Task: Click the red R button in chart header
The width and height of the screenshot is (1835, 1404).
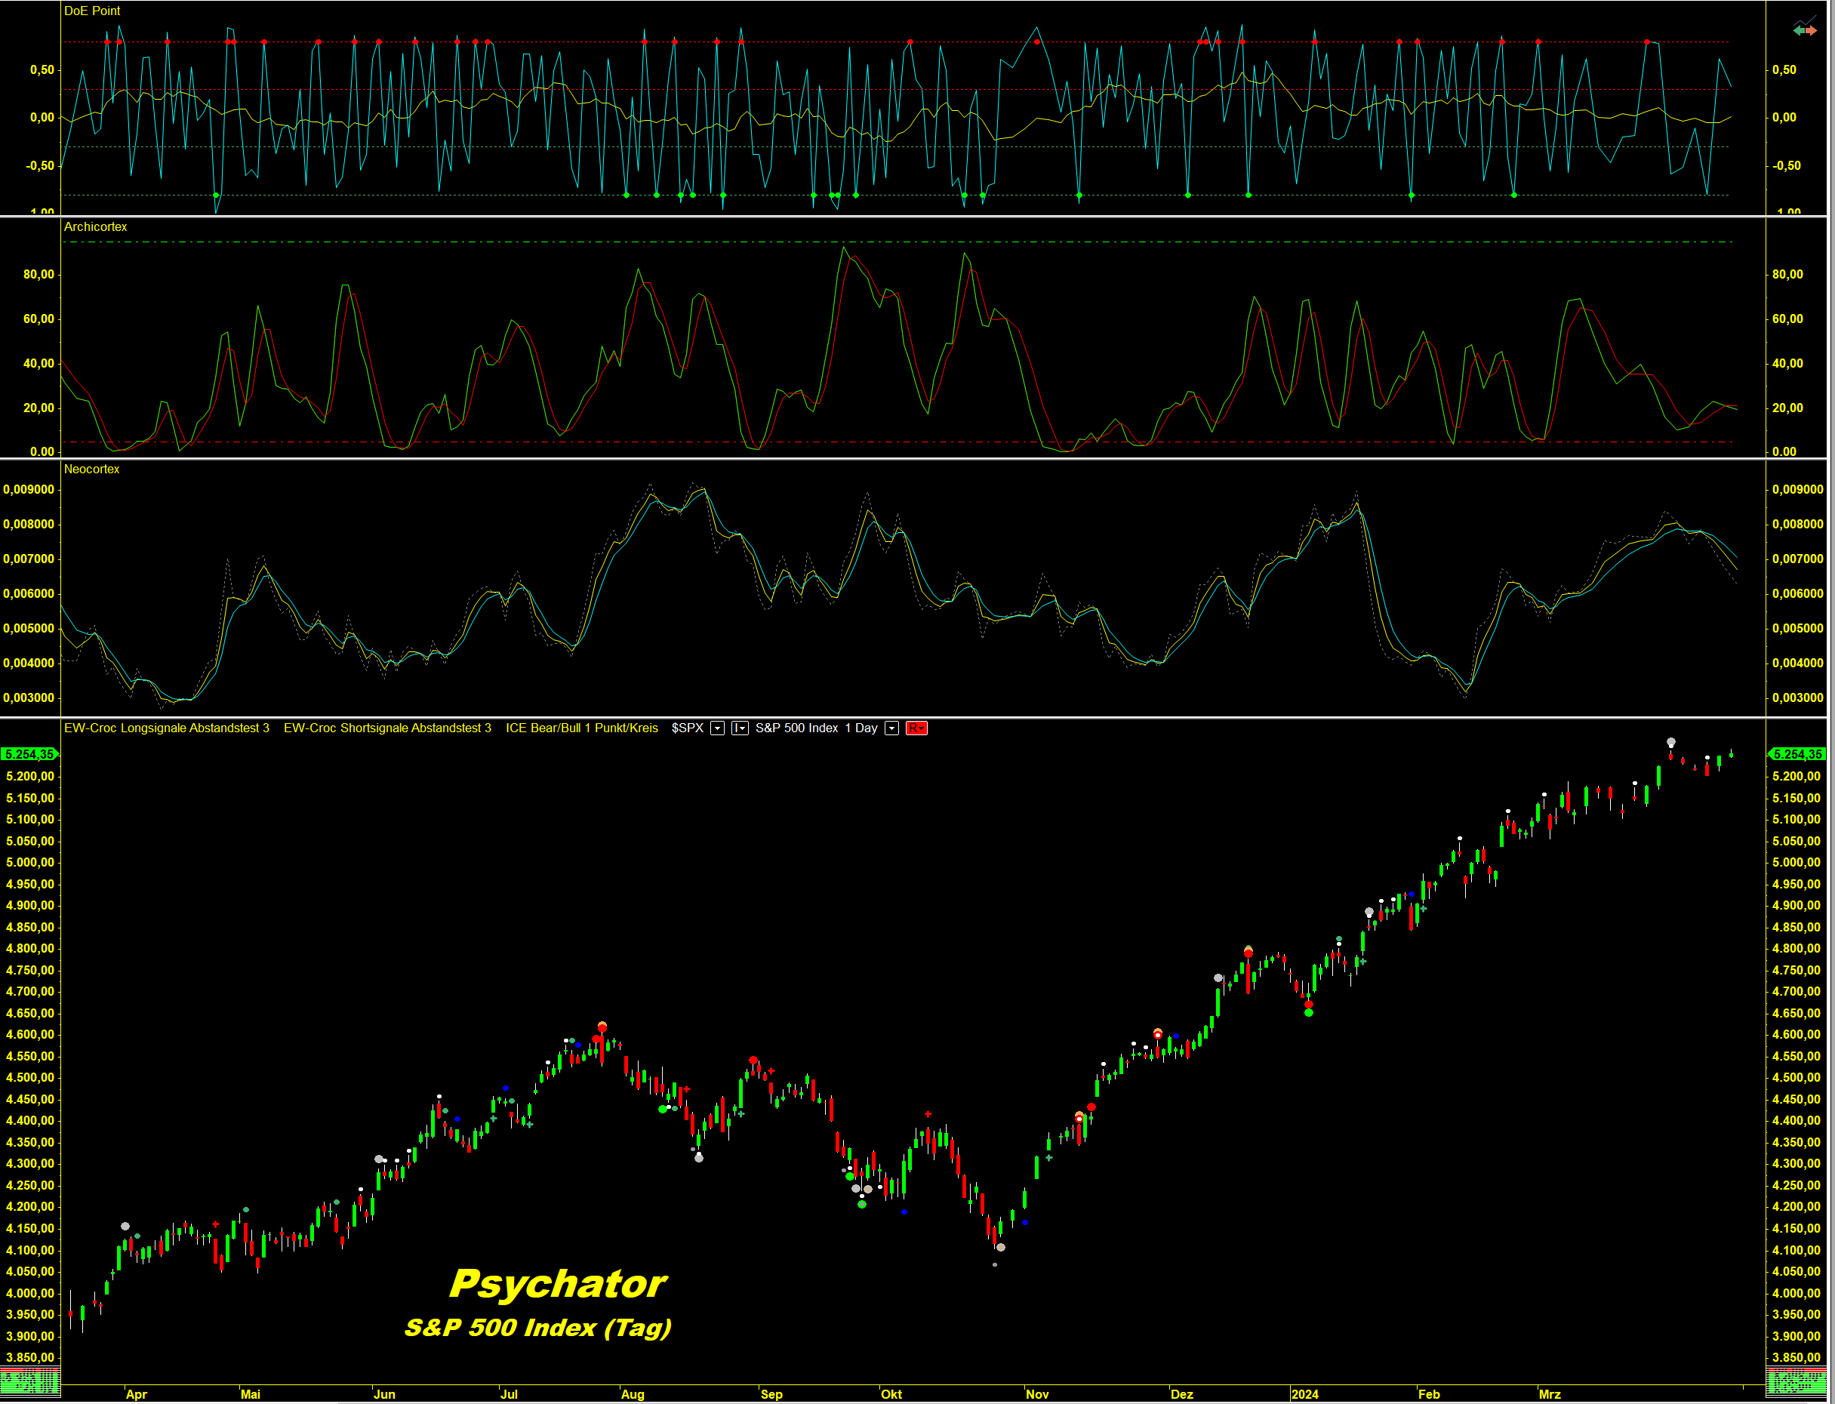Action: tap(916, 728)
